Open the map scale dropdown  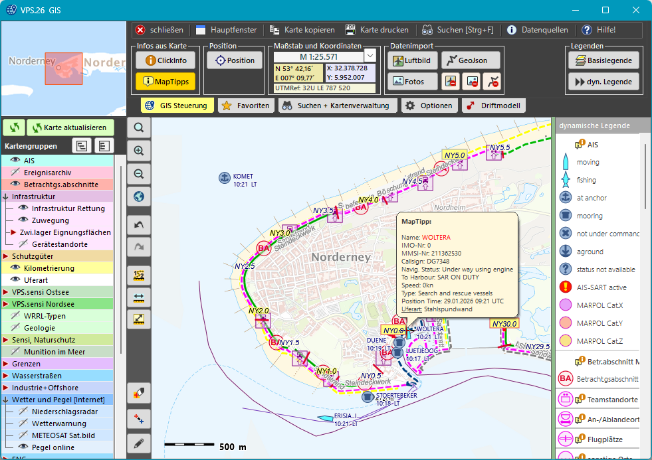pos(370,56)
